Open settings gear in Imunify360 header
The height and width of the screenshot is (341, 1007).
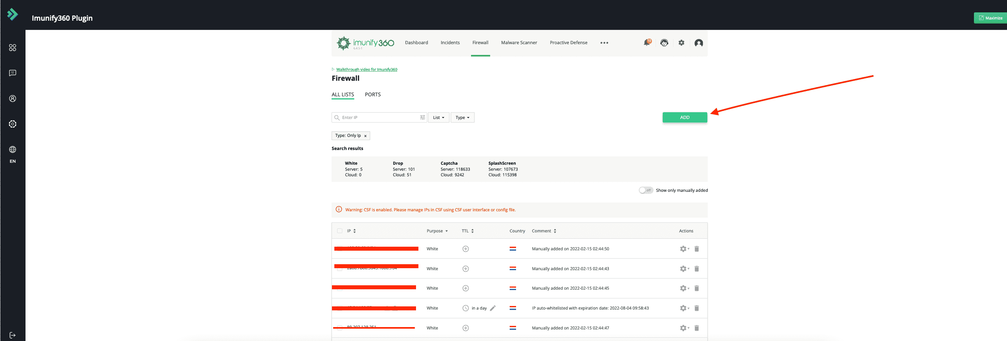tap(681, 43)
